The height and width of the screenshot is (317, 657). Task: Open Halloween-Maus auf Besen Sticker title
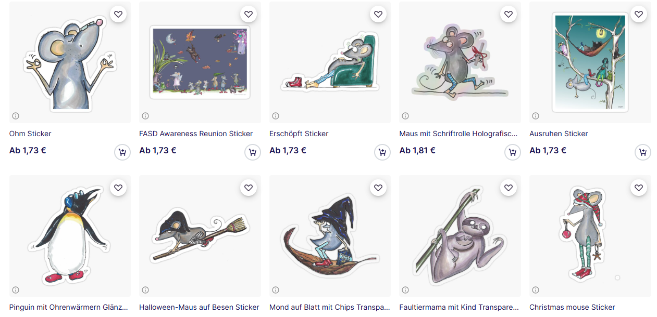[199, 307]
